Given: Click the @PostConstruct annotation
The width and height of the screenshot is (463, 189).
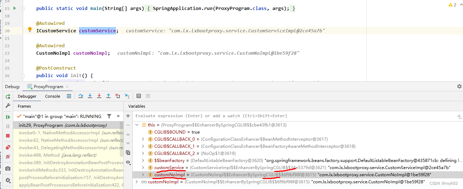Looking at the screenshot, I should 56,68.
